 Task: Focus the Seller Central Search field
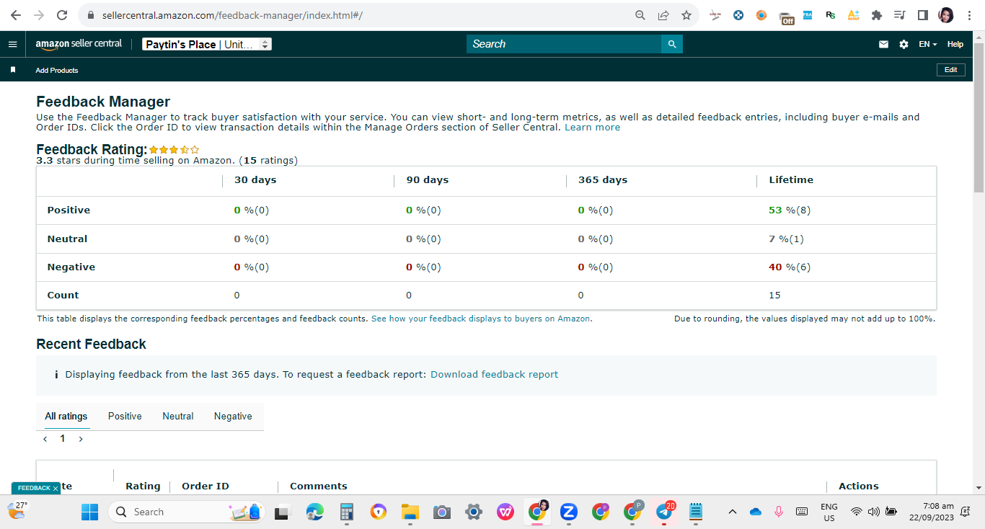(x=564, y=44)
